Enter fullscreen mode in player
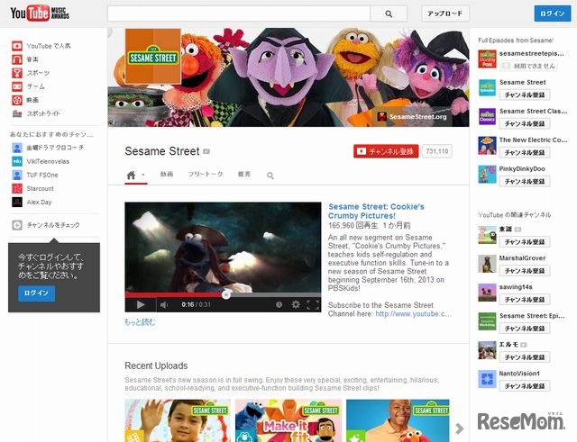577x442 pixels. coord(313,304)
